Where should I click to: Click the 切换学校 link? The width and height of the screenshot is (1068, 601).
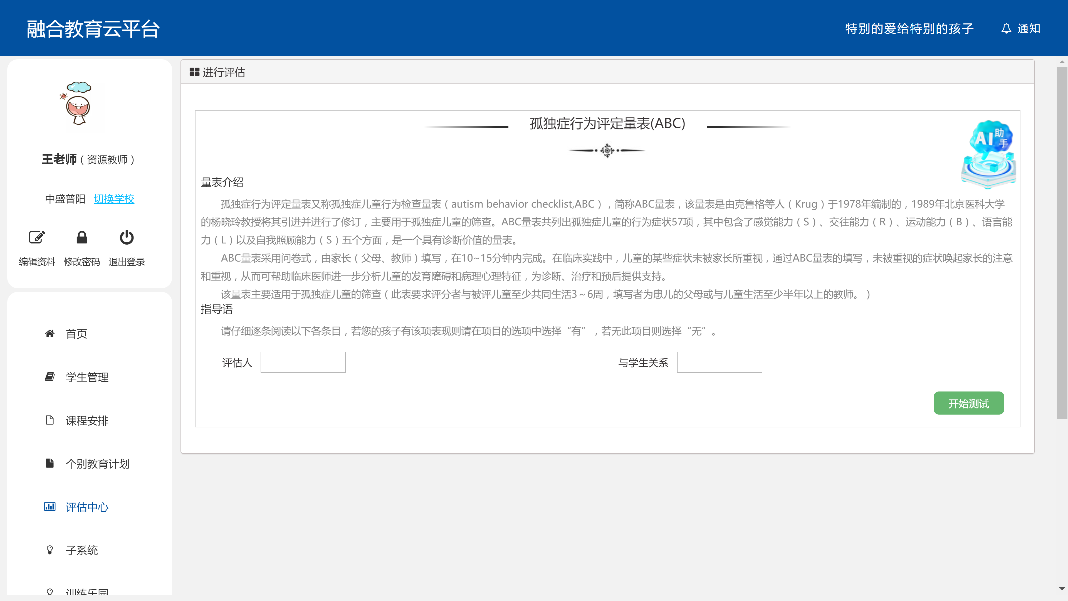coord(114,199)
